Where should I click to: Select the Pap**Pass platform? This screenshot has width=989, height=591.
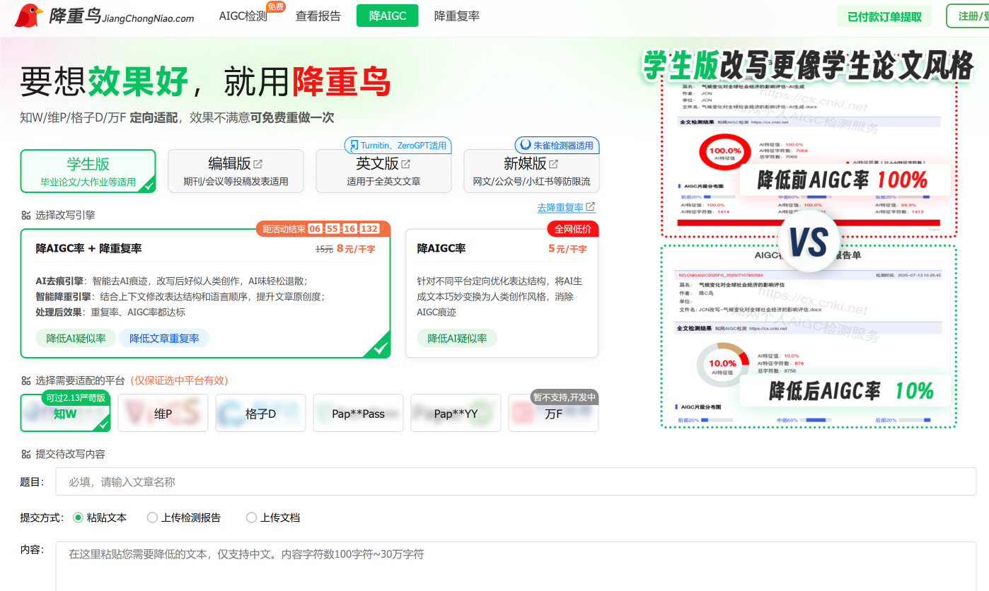coord(359,413)
